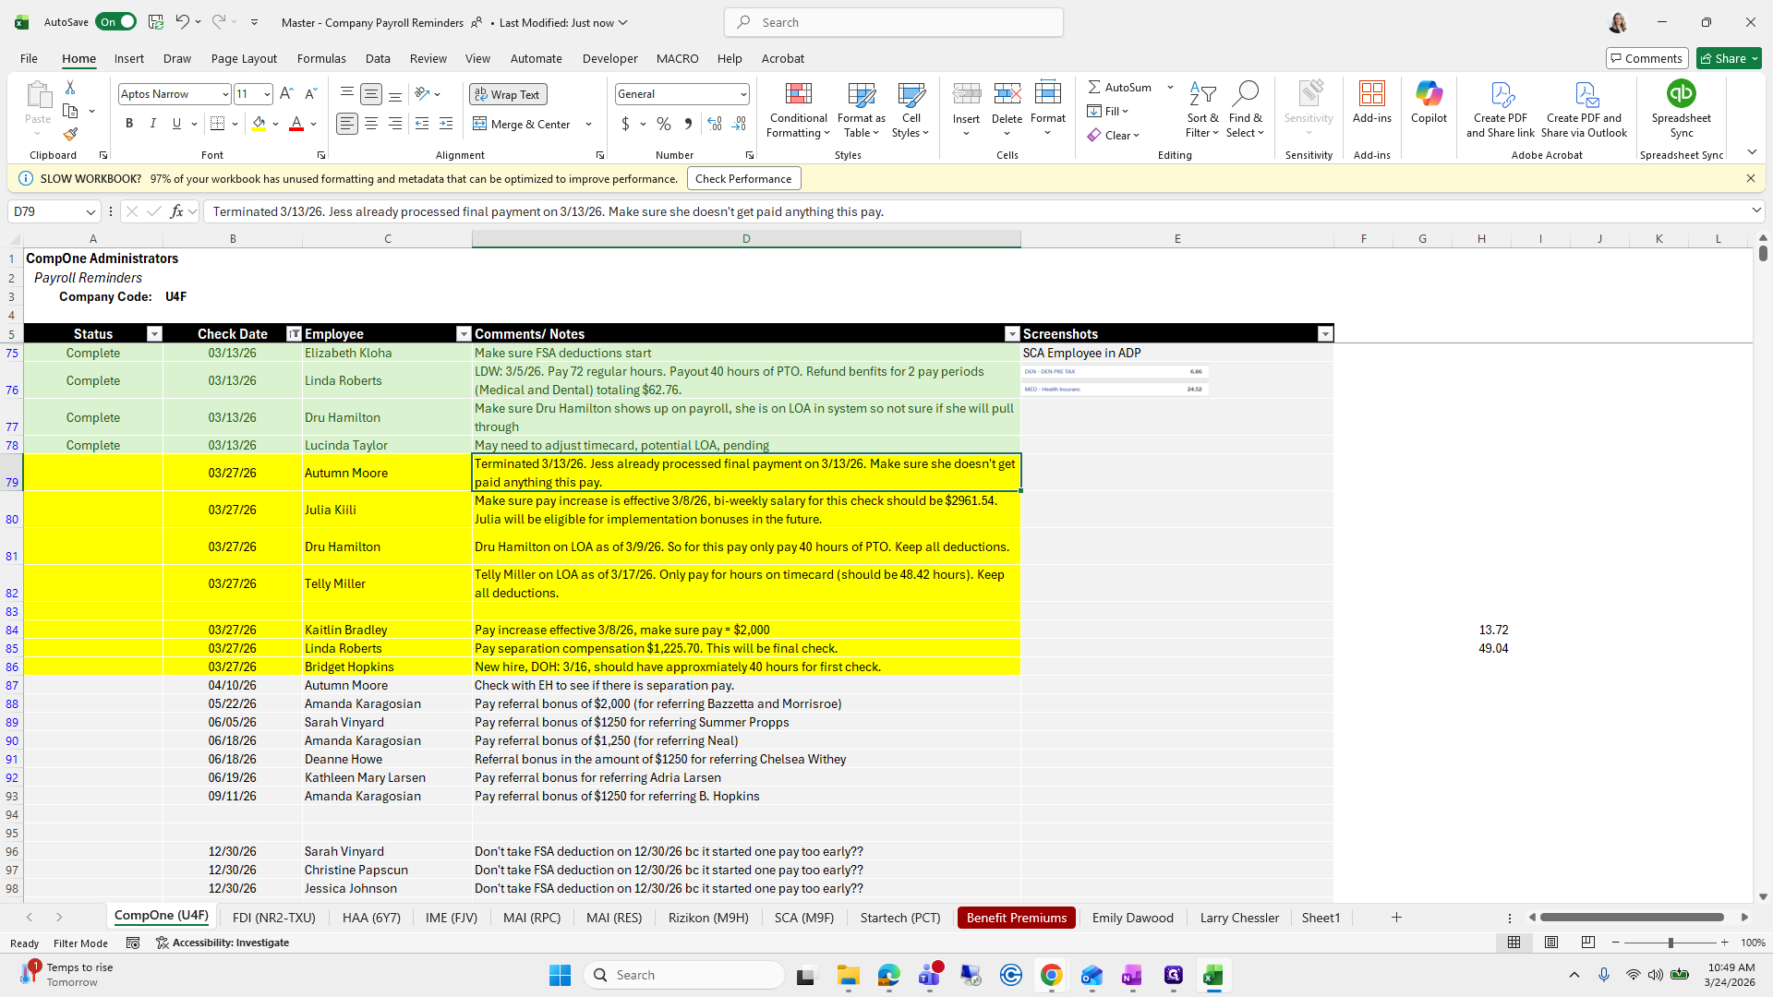This screenshot has height=997, width=1773.
Task: Switch to the FDI (NR2-TXU) sheet tab
Action: [273, 918]
